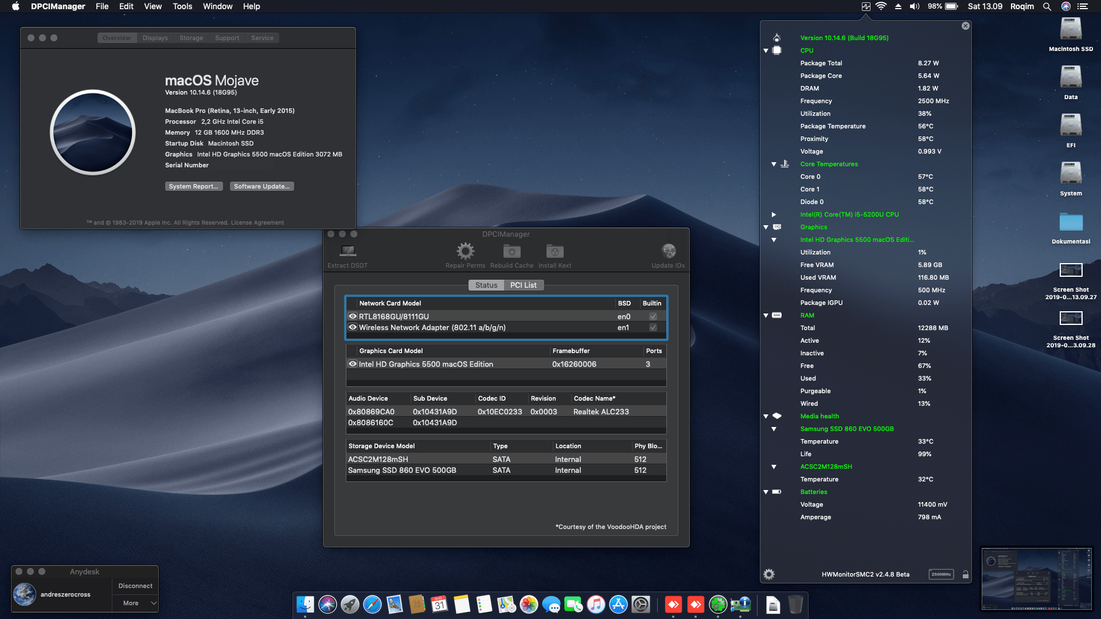The image size is (1101, 619).
Task: Click the HWMonitor lock icon
Action: (x=966, y=574)
